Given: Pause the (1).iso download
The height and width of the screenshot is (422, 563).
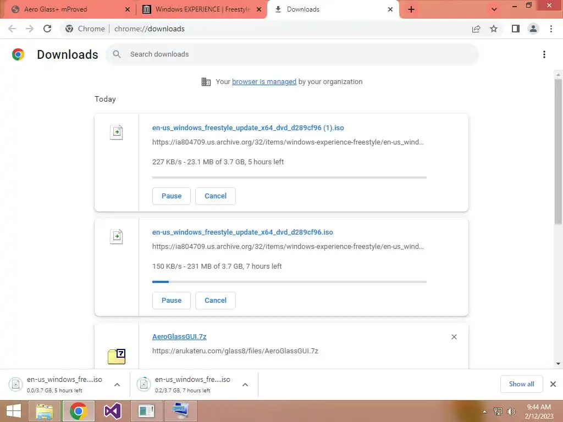Looking at the screenshot, I should pyautogui.click(x=172, y=196).
